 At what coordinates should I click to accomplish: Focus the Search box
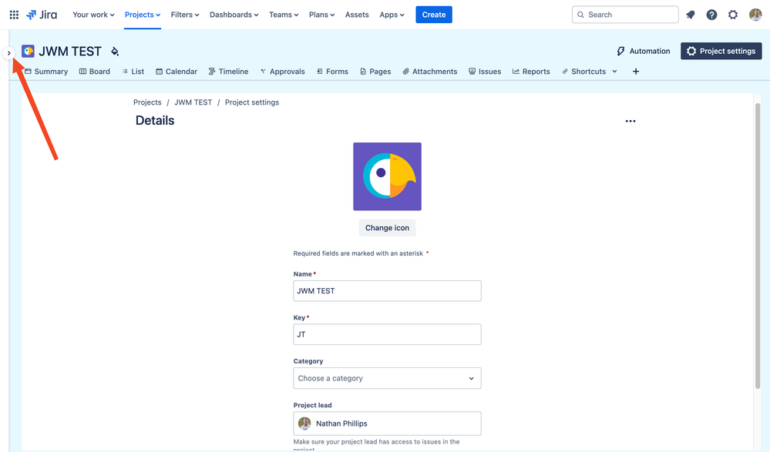coord(625,15)
